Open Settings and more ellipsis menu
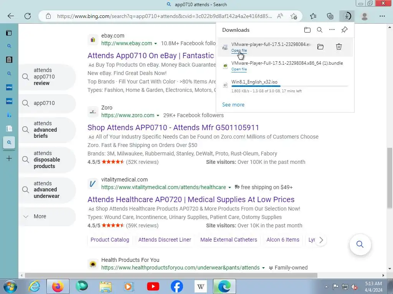This screenshot has width=393, height=294. (382, 16)
